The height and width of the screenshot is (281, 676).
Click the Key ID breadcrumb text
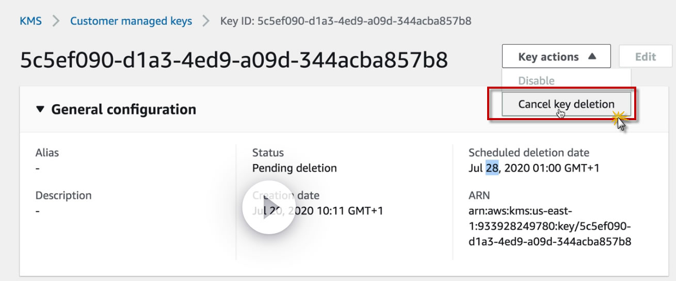click(x=345, y=21)
